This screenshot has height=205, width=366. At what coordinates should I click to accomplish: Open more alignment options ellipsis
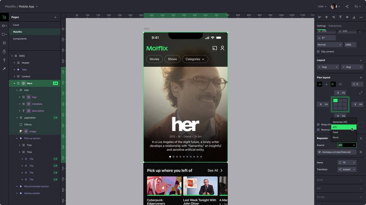(361, 17)
